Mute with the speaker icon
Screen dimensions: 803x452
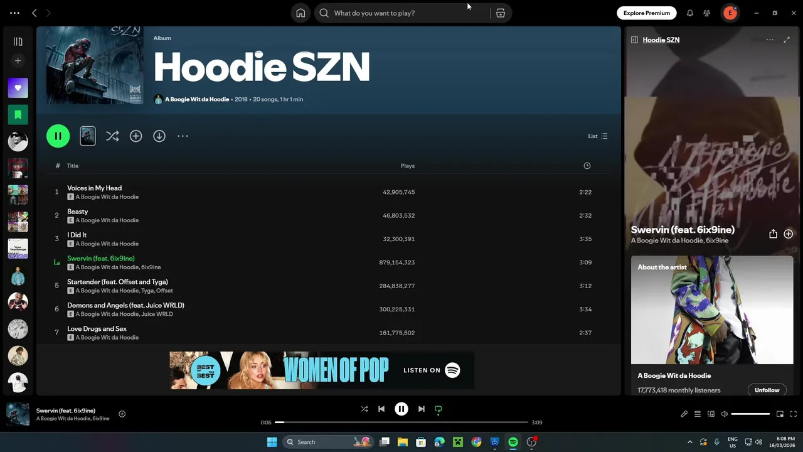[x=724, y=414]
